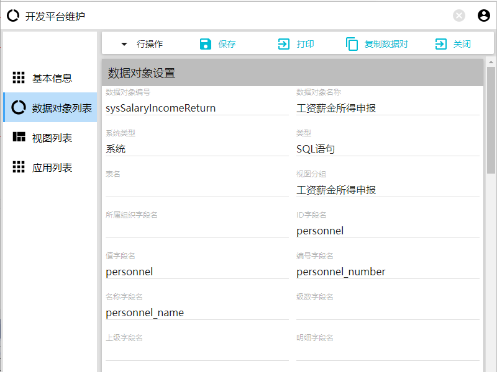Expand the 行操作 dropdown arrow
The height and width of the screenshot is (372, 497).
tap(124, 44)
